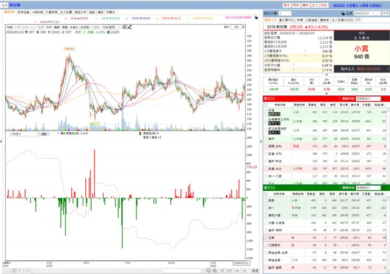Click the 買方15 list vertical scrollbar

[388, 145]
